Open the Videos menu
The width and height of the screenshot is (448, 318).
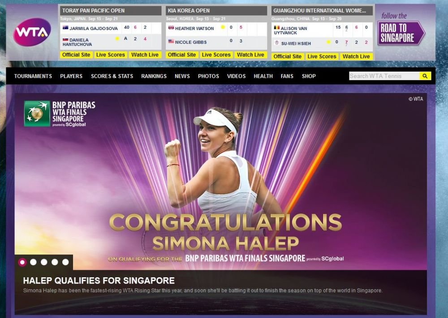[x=236, y=76]
